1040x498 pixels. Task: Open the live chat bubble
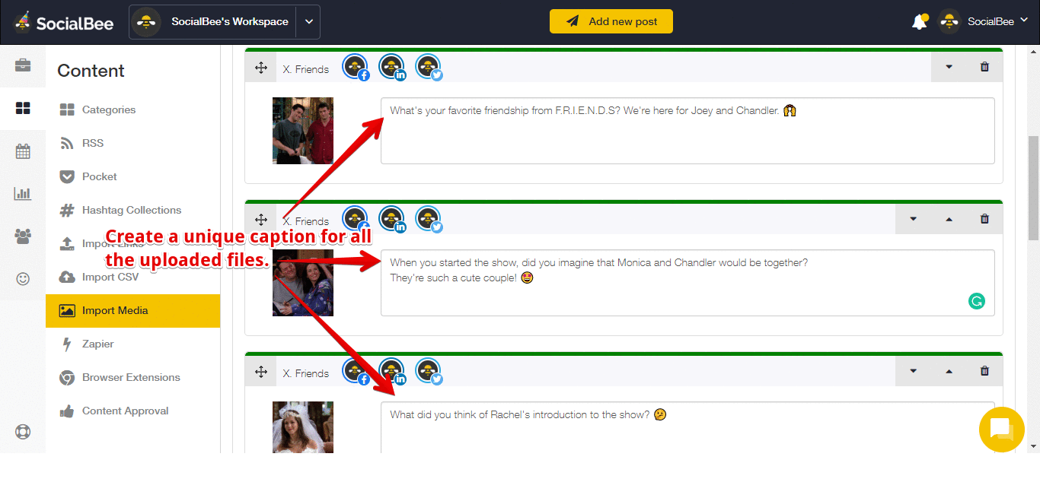[1001, 430]
